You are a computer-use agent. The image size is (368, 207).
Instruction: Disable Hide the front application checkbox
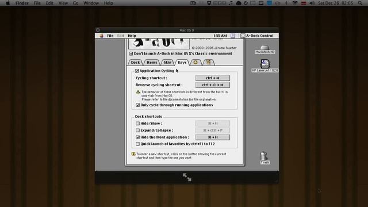click(138, 137)
